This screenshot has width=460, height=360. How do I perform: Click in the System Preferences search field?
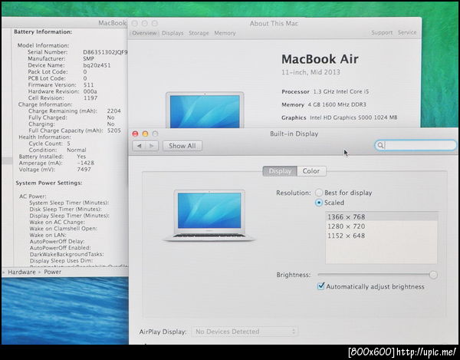[x=416, y=145]
